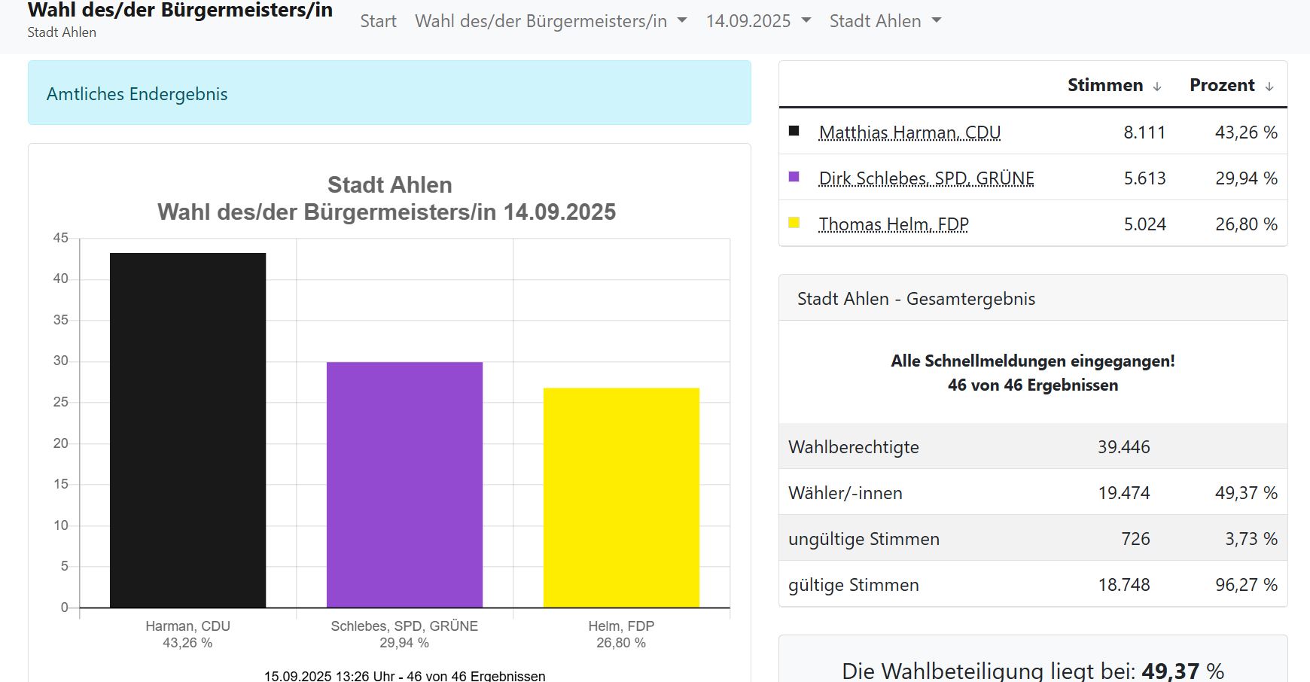Open Thomas Helm, FDP candidate link
The width and height of the screenshot is (1310, 682).
click(x=894, y=224)
